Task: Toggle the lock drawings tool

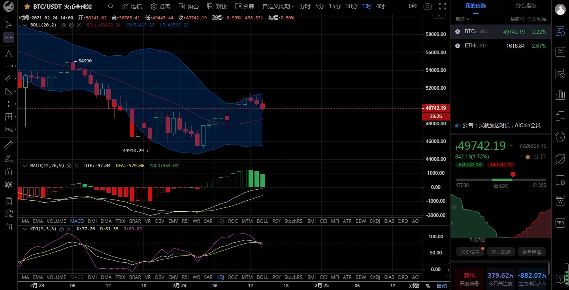Action: coord(9,171)
